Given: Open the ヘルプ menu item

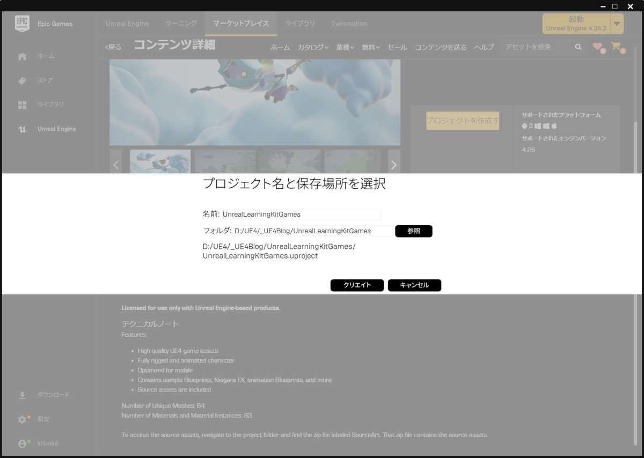Looking at the screenshot, I should coord(484,47).
